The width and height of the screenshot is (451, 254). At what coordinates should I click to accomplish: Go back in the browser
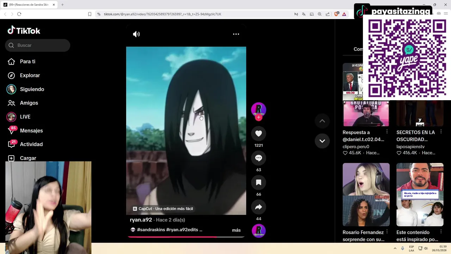tap(5, 14)
